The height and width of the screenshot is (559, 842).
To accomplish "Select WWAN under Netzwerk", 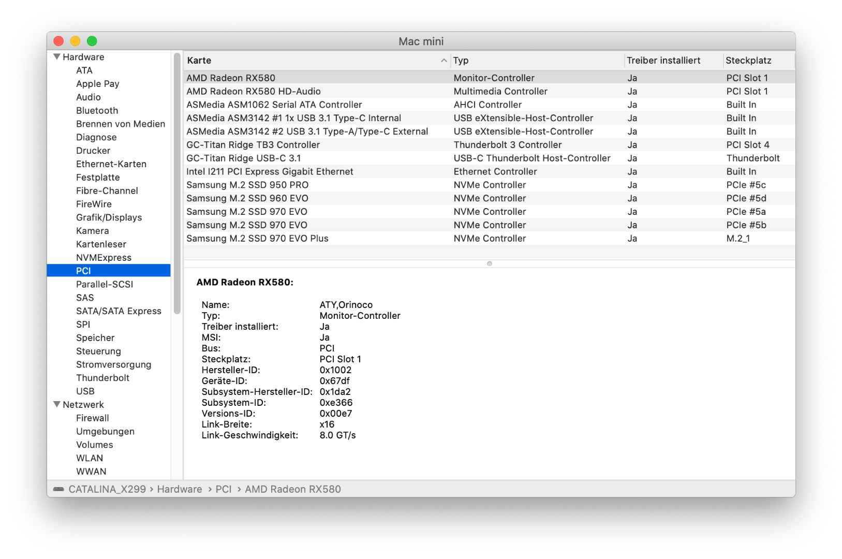I will [92, 472].
